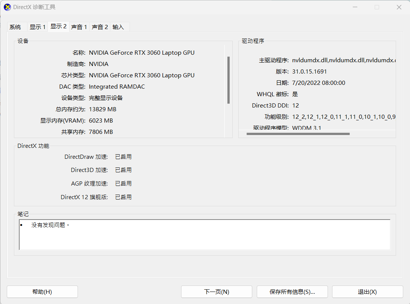Click the device name NVIDIA GeForce RTX 3060 value

(142, 53)
